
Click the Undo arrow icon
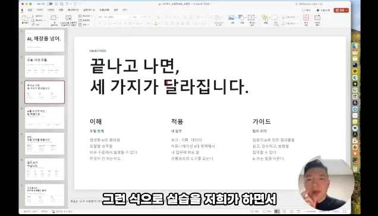pyautogui.click(x=67, y=4)
